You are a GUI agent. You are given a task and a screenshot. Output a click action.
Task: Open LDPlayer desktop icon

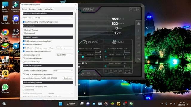click(x=5, y=75)
